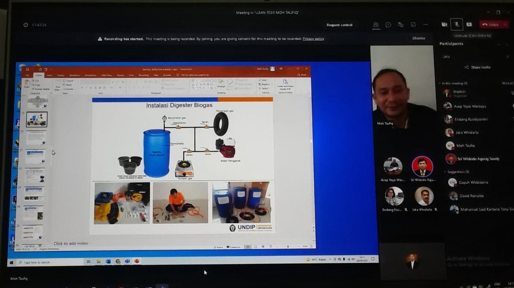Click Create and Share Adobe PDF icon
514x288 pixels.
tap(285, 84)
